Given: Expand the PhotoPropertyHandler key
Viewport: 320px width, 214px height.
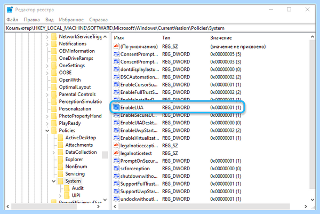Looking at the screenshot, I should coord(47,116).
